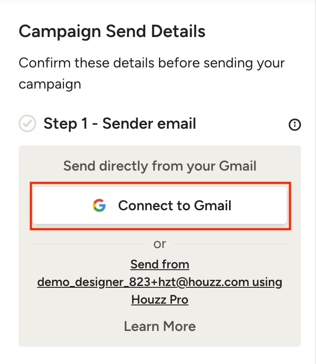Click the "Houzz Pro" link text
Image resolution: width=316 pixels, height=364 pixels.
(160, 300)
